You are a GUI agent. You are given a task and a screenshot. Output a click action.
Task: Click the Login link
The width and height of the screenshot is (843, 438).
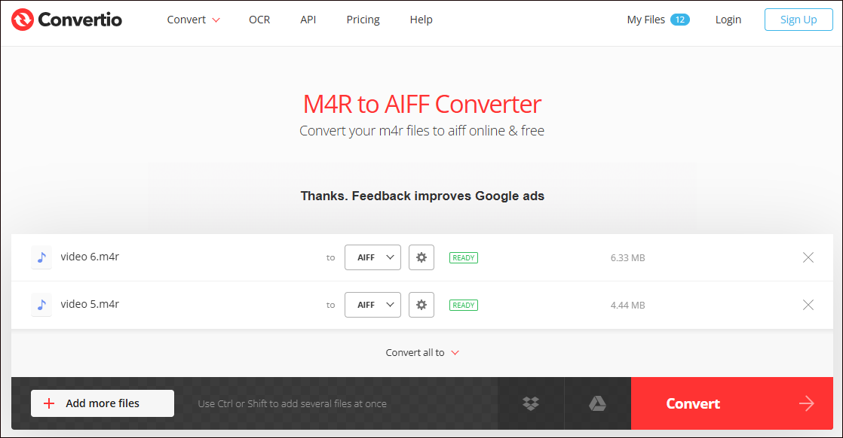point(728,20)
